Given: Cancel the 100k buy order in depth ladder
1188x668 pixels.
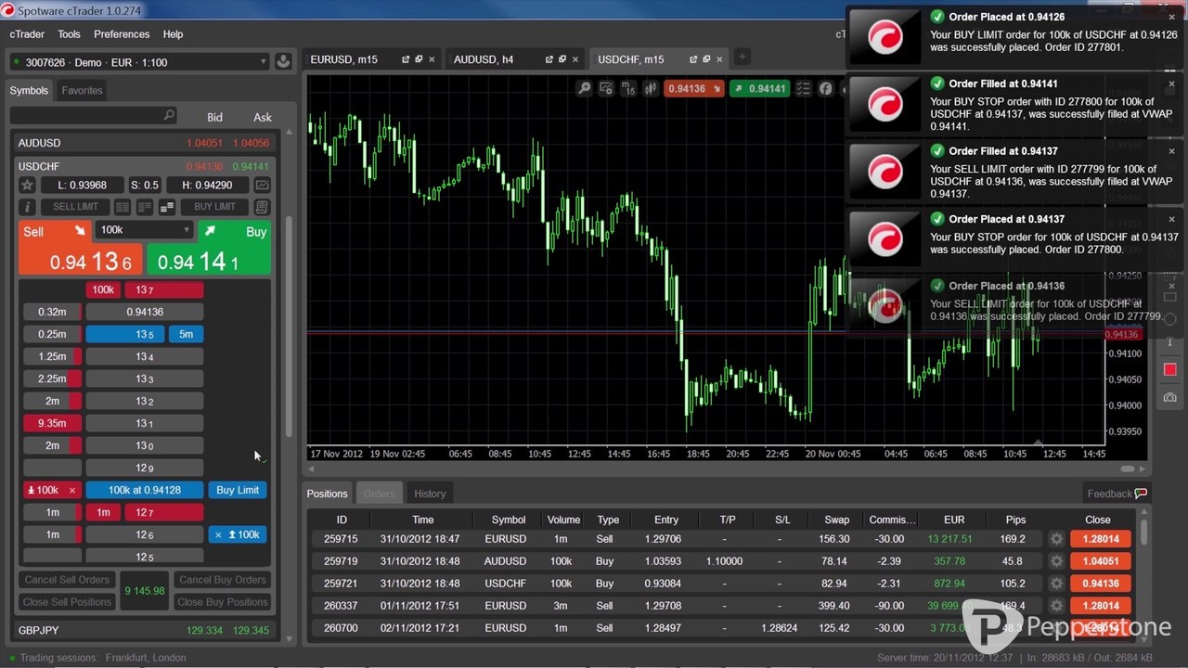Looking at the screenshot, I should [x=218, y=534].
